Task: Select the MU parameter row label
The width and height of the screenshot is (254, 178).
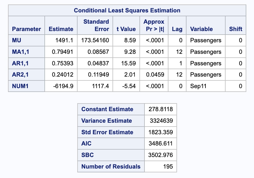Action: coord(17,40)
